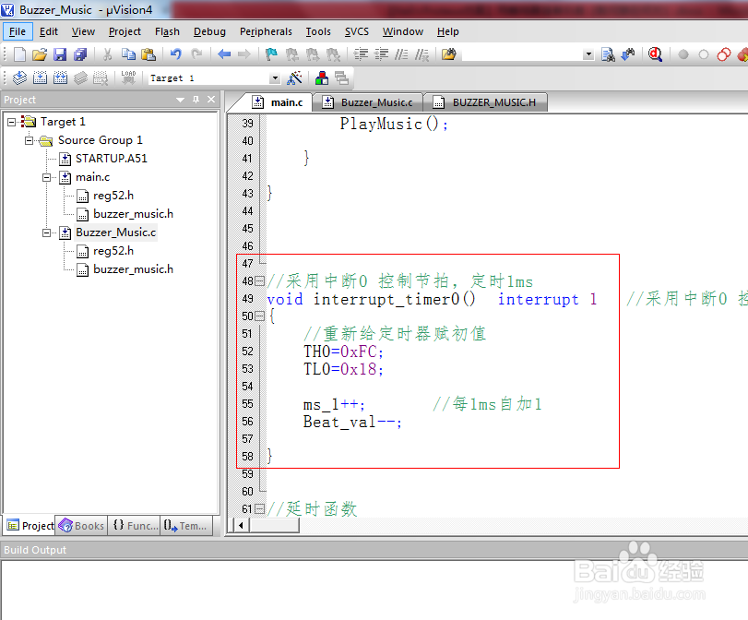Insert a bookmark with the flag icon

coord(271,54)
